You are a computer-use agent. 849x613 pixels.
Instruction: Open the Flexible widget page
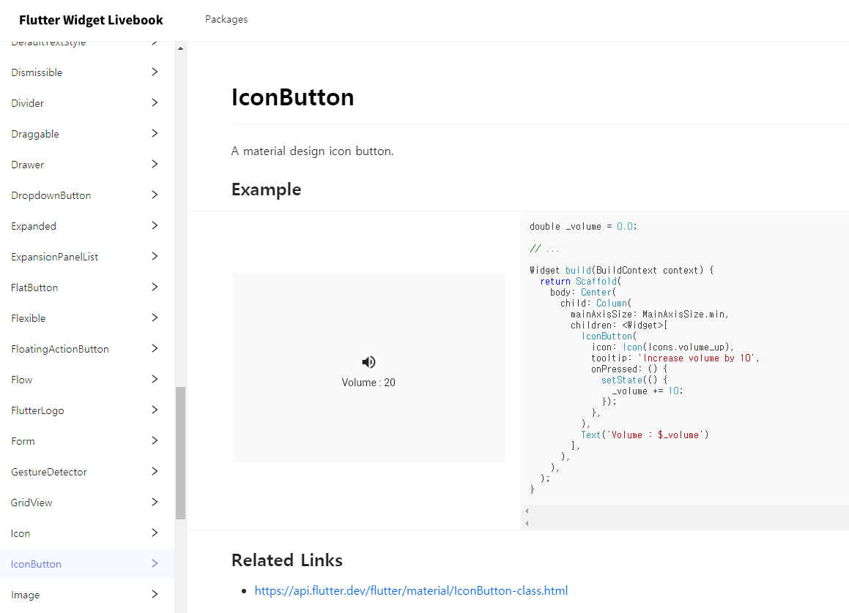[x=28, y=318]
